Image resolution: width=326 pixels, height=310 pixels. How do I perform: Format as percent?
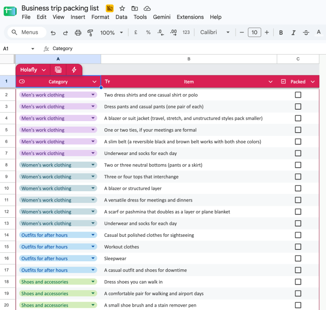[148, 32]
